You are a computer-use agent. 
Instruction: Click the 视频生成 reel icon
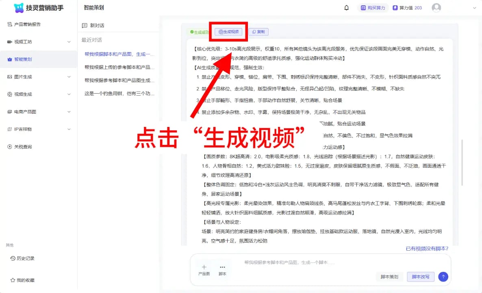click(x=9, y=94)
